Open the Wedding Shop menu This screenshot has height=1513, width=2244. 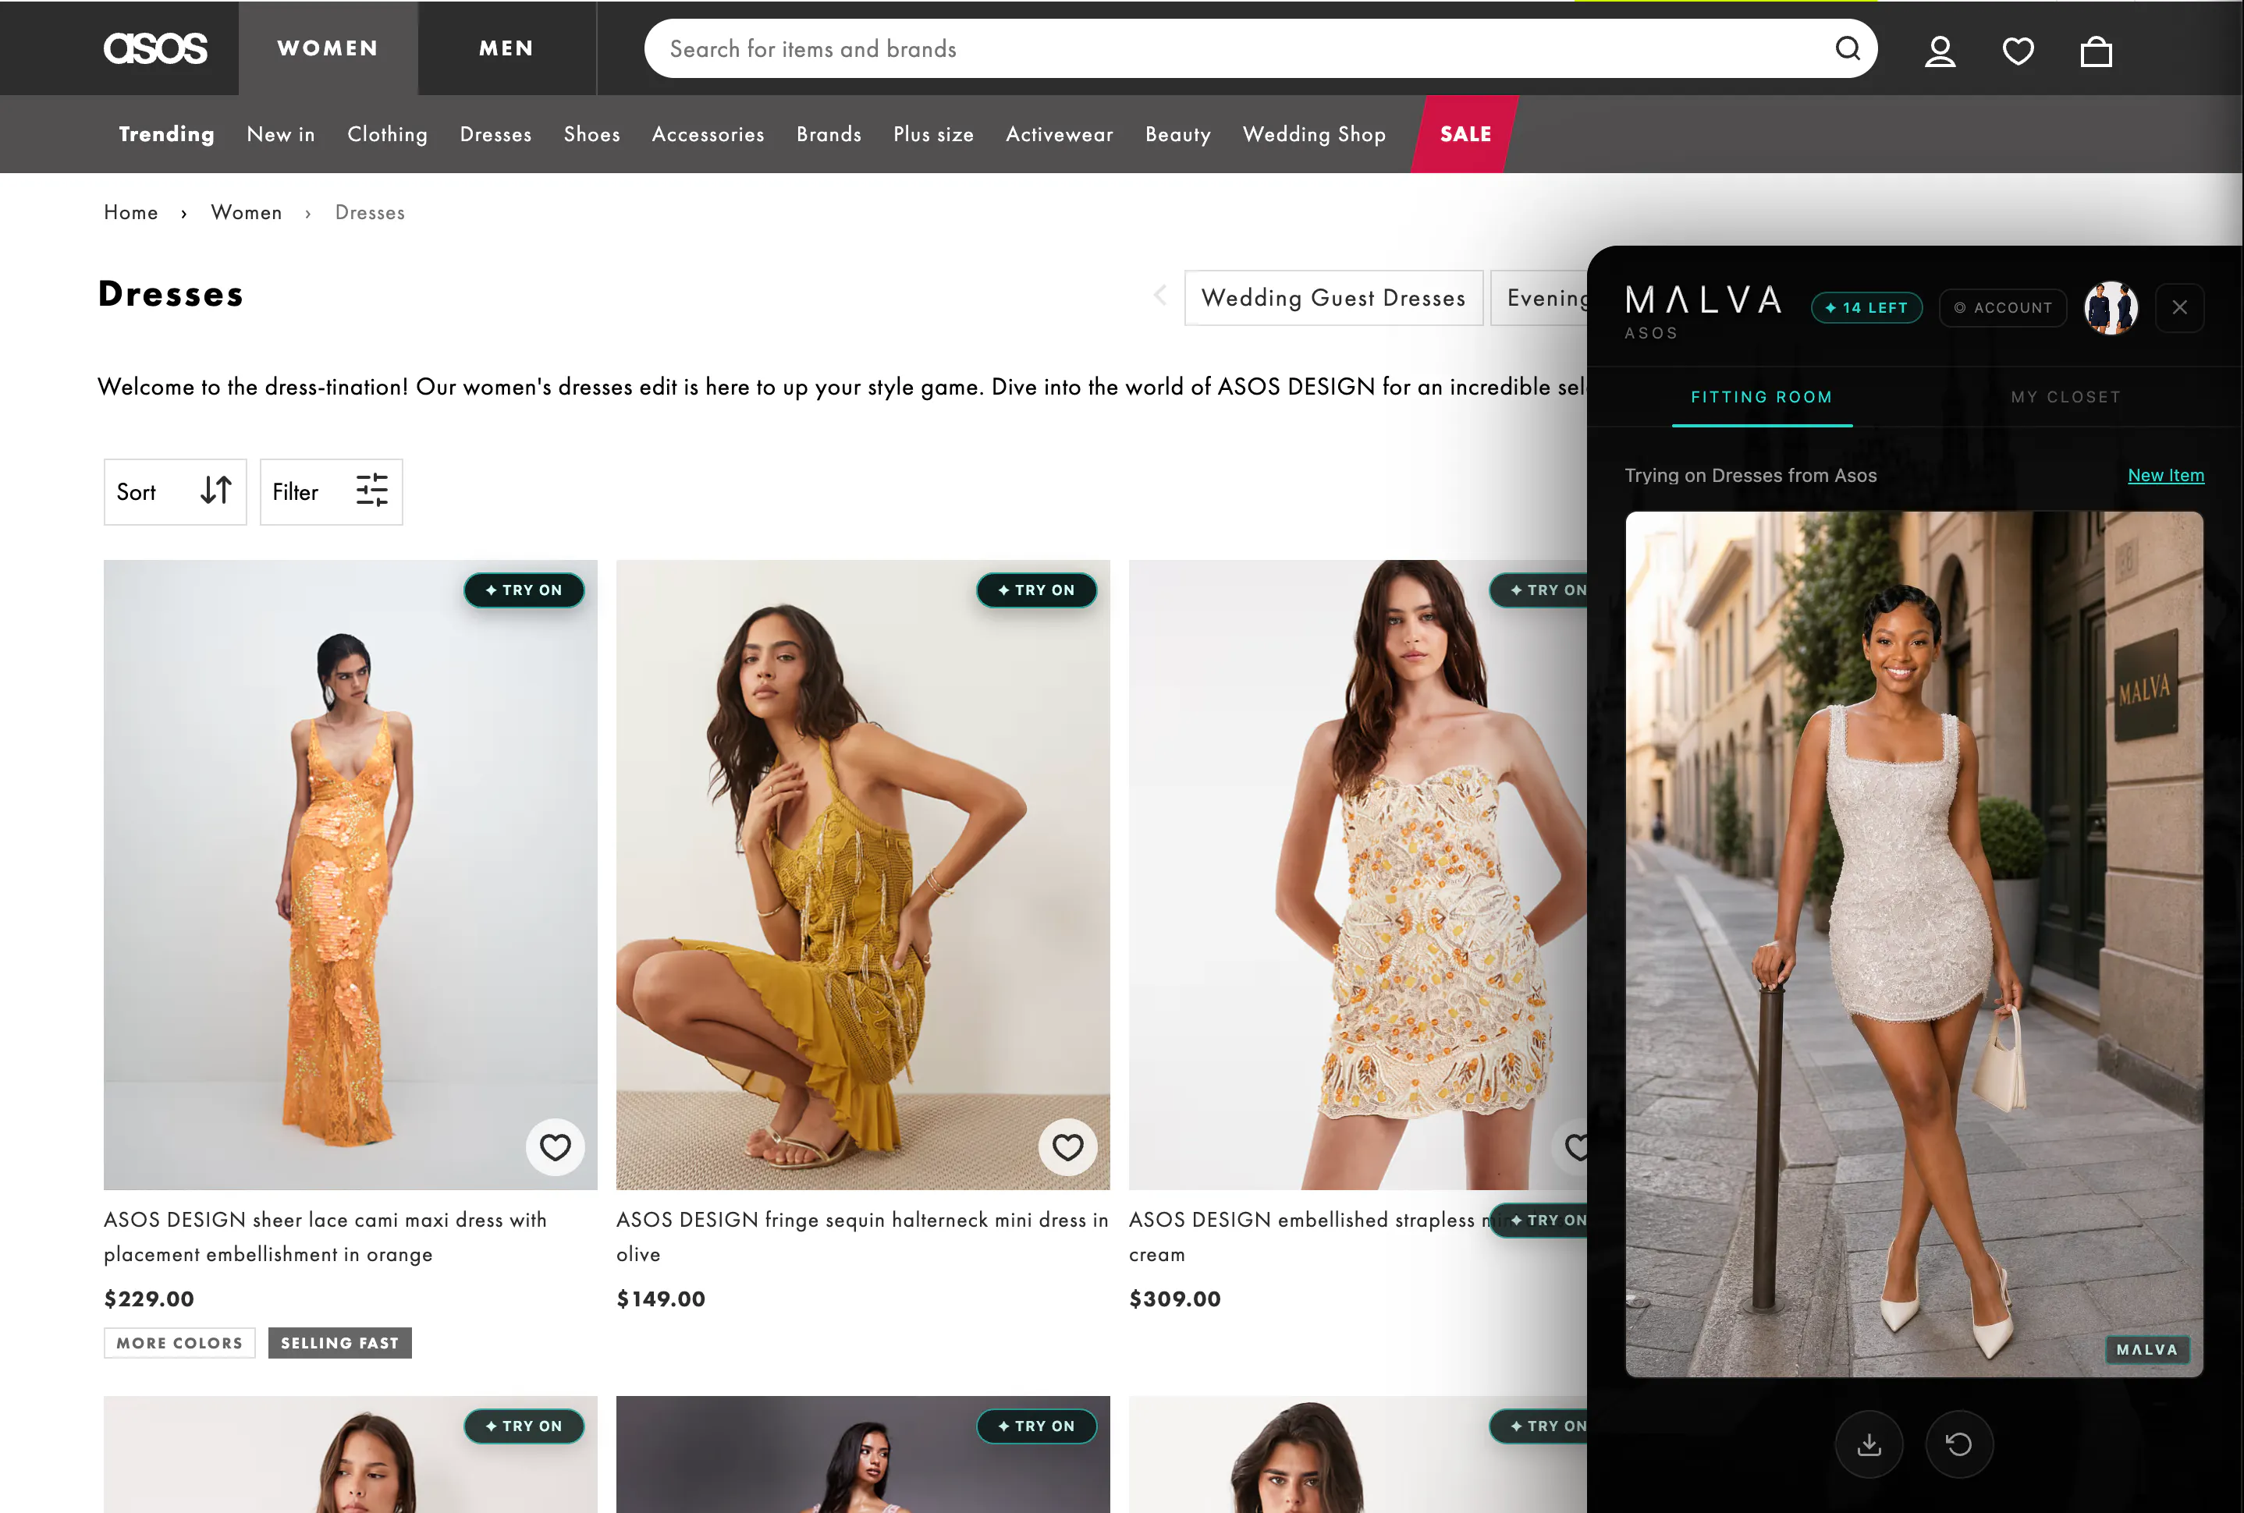pyautogui.click(x=1315, y=134)
